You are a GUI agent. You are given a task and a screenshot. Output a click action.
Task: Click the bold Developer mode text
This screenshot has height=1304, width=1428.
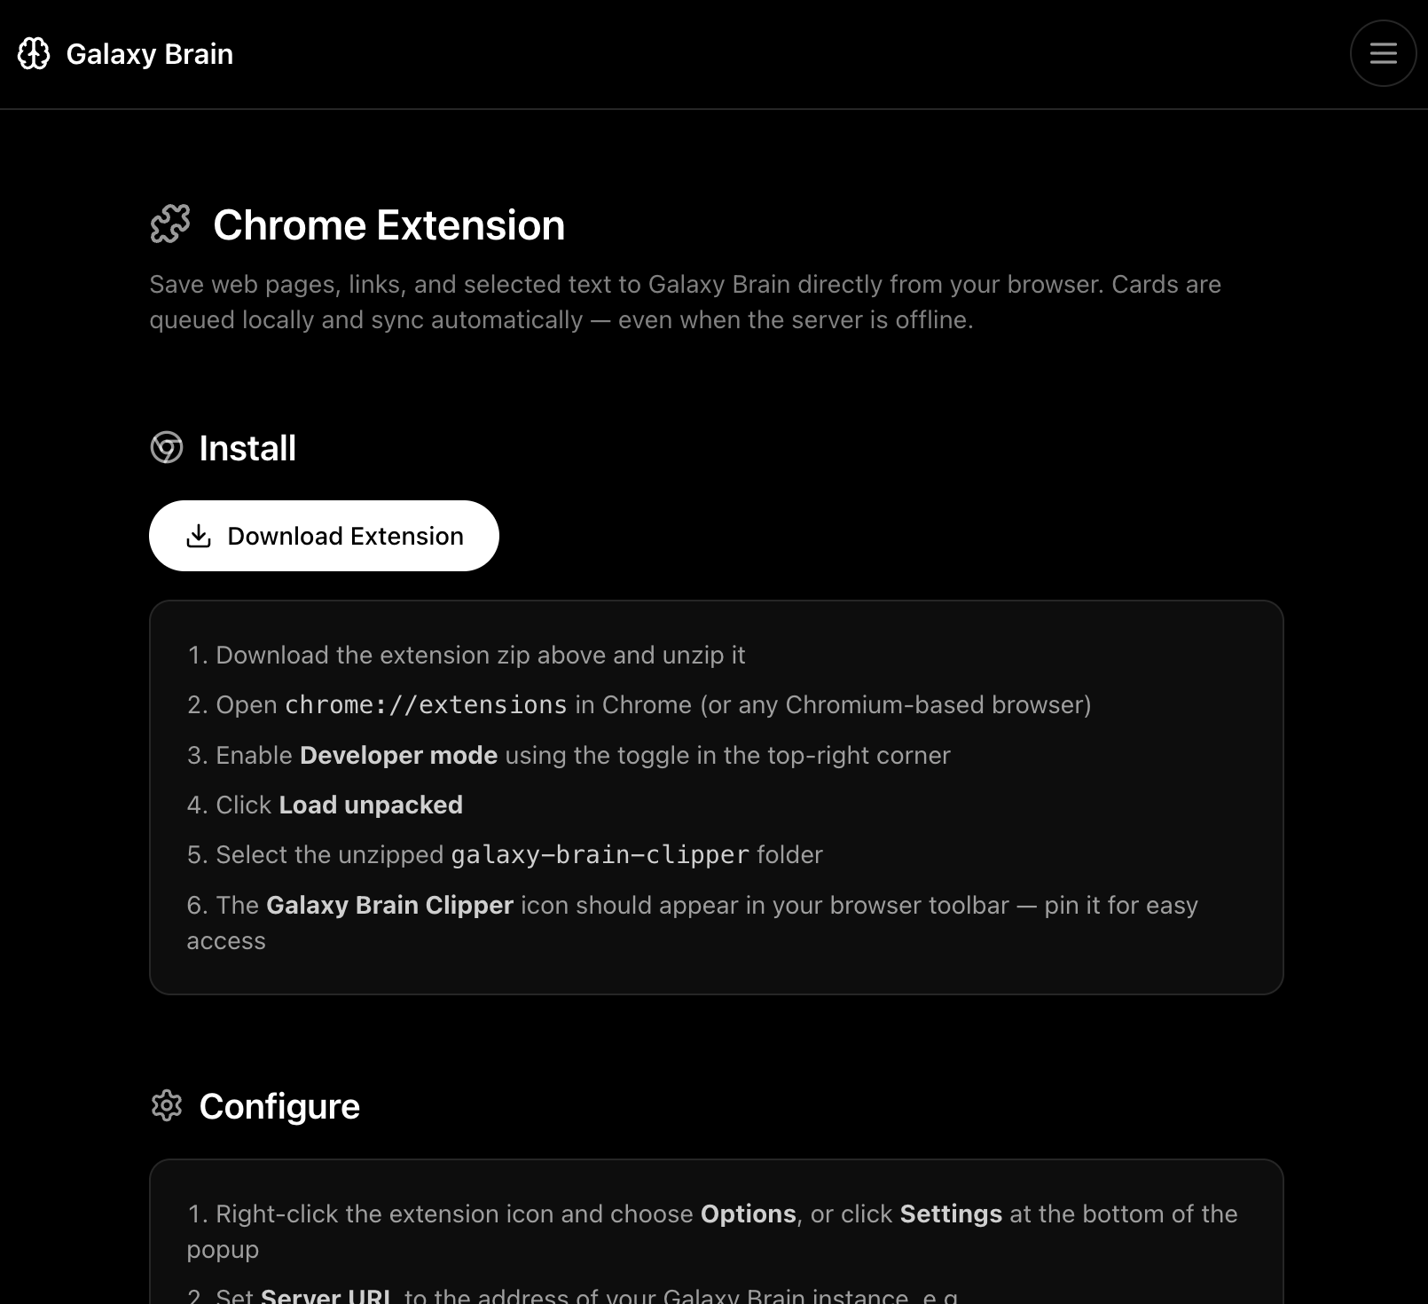(x=398, y=755)
